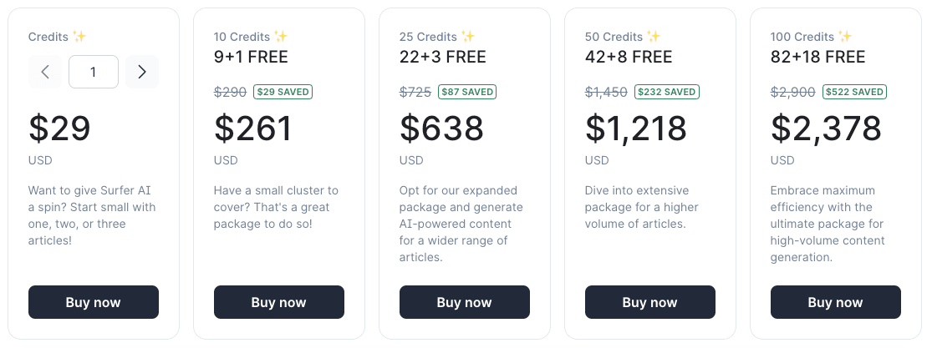Click the strikethrough $2,900 original price
This screenshot has height=348, width=932.
(793, 92)
